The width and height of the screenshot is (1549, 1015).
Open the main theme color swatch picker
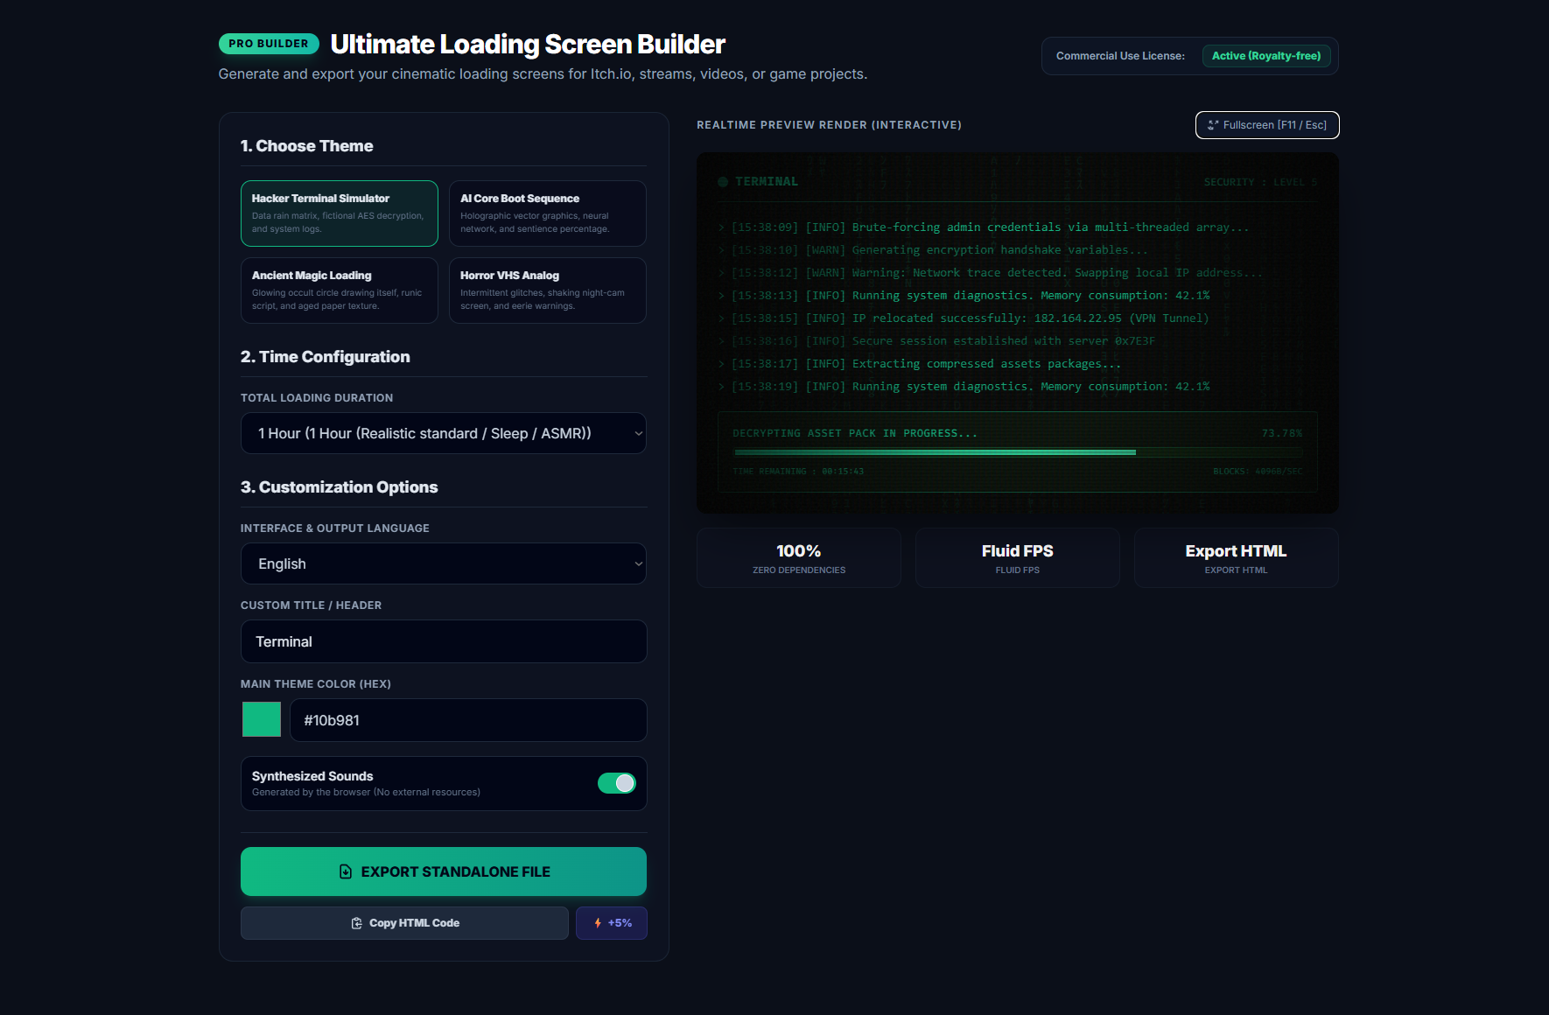coord(262,719)
